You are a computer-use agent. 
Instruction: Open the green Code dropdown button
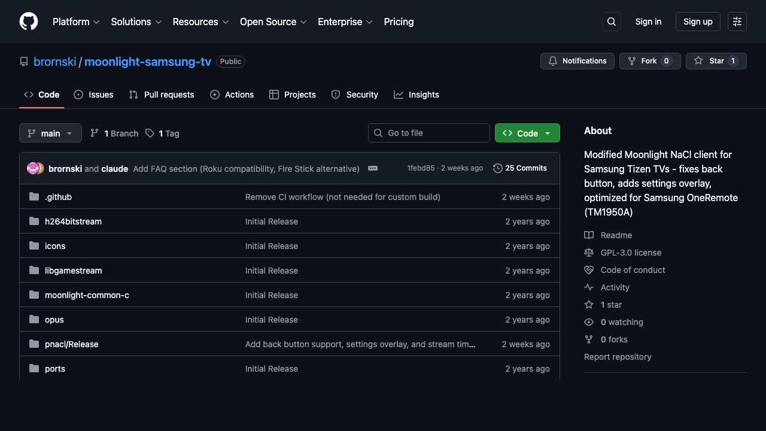click(x=527, y=133)
